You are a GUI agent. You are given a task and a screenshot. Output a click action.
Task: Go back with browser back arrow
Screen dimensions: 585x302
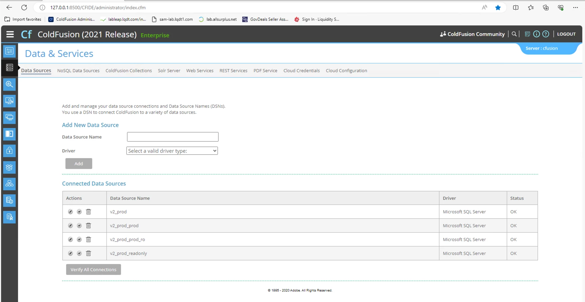coord(9,7)
